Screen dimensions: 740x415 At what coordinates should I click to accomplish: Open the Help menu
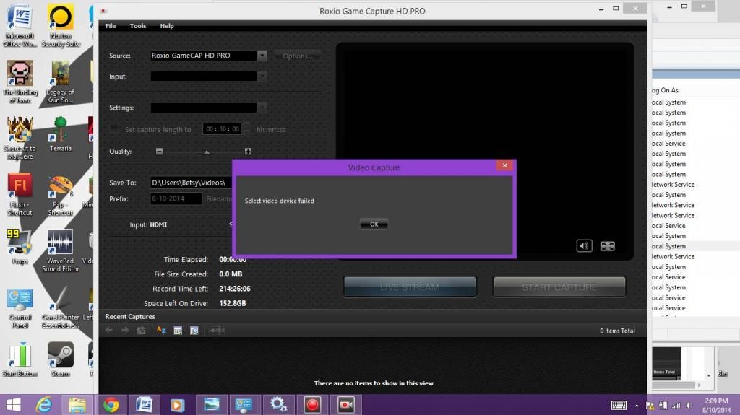(x=167, y=26)
